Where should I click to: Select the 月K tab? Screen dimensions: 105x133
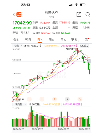point(63,40)
